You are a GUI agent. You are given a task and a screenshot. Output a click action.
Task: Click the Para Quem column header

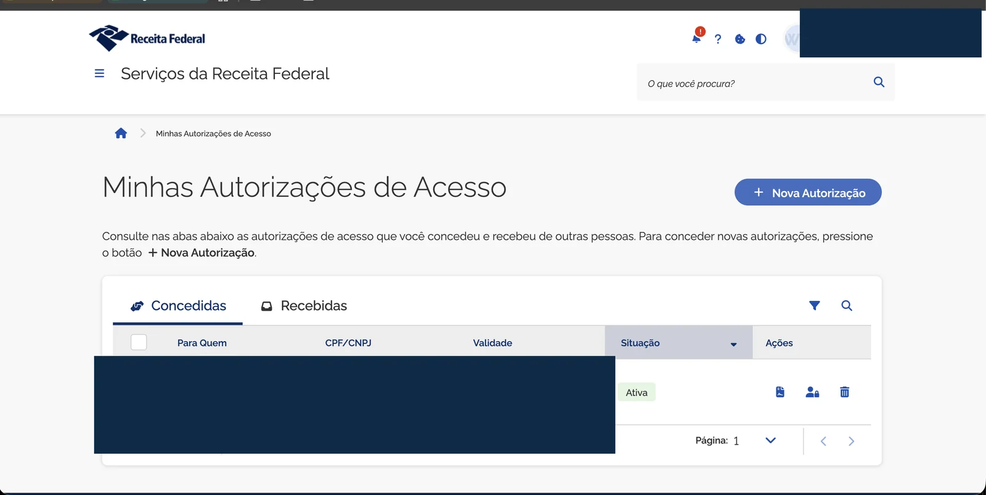[202, 343]
